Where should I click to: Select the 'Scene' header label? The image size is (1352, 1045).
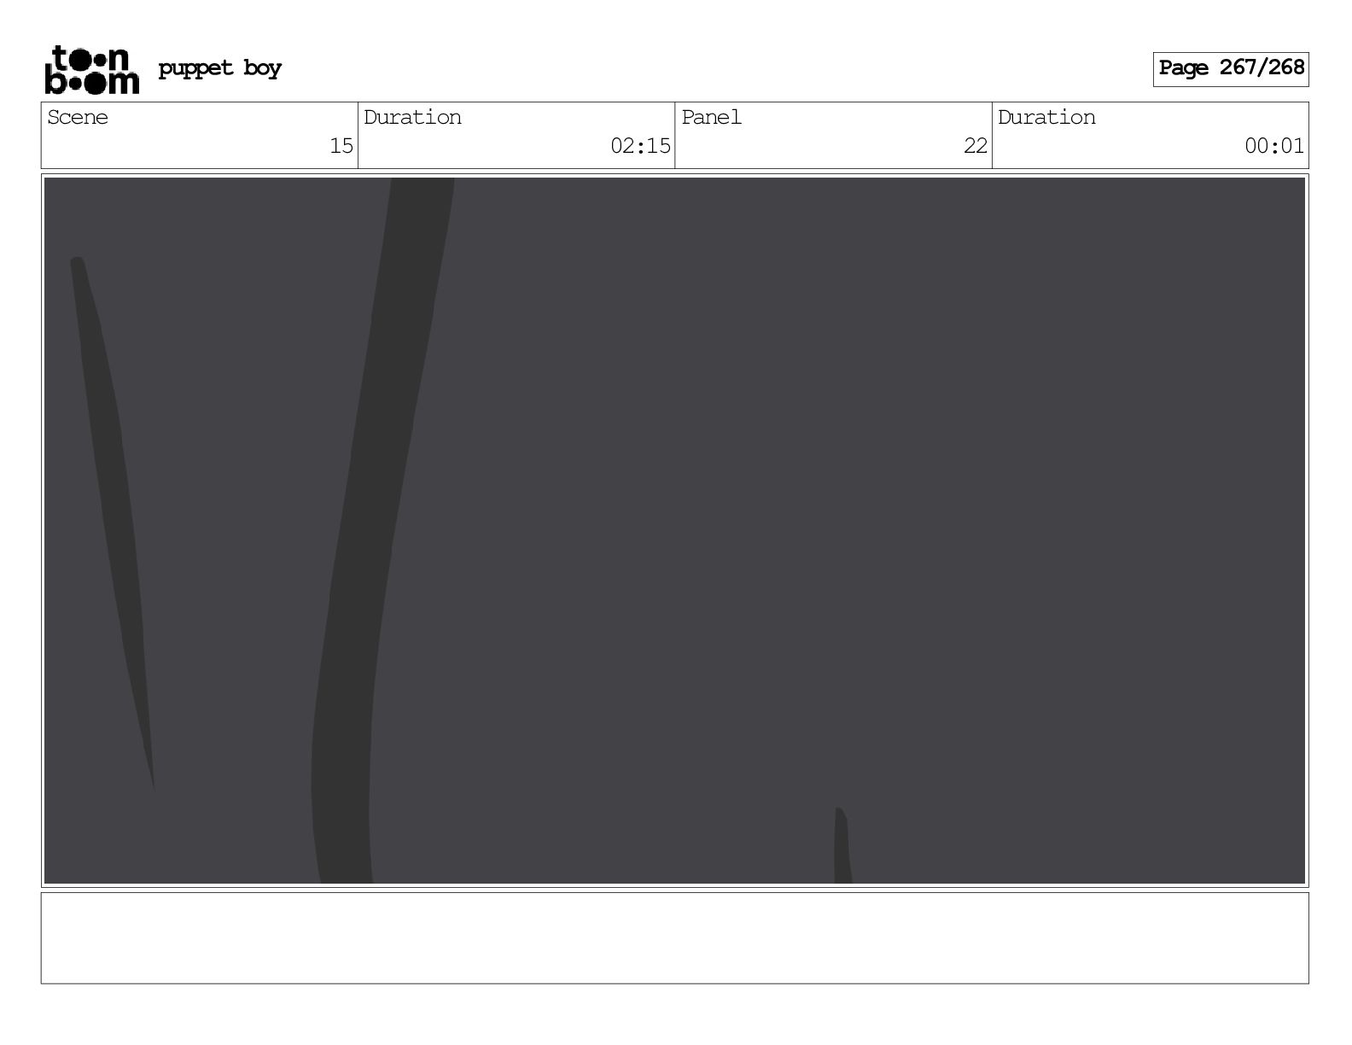click(x=78, y=117)
